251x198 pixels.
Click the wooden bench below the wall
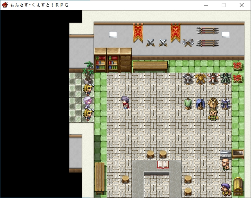point(150,67)
